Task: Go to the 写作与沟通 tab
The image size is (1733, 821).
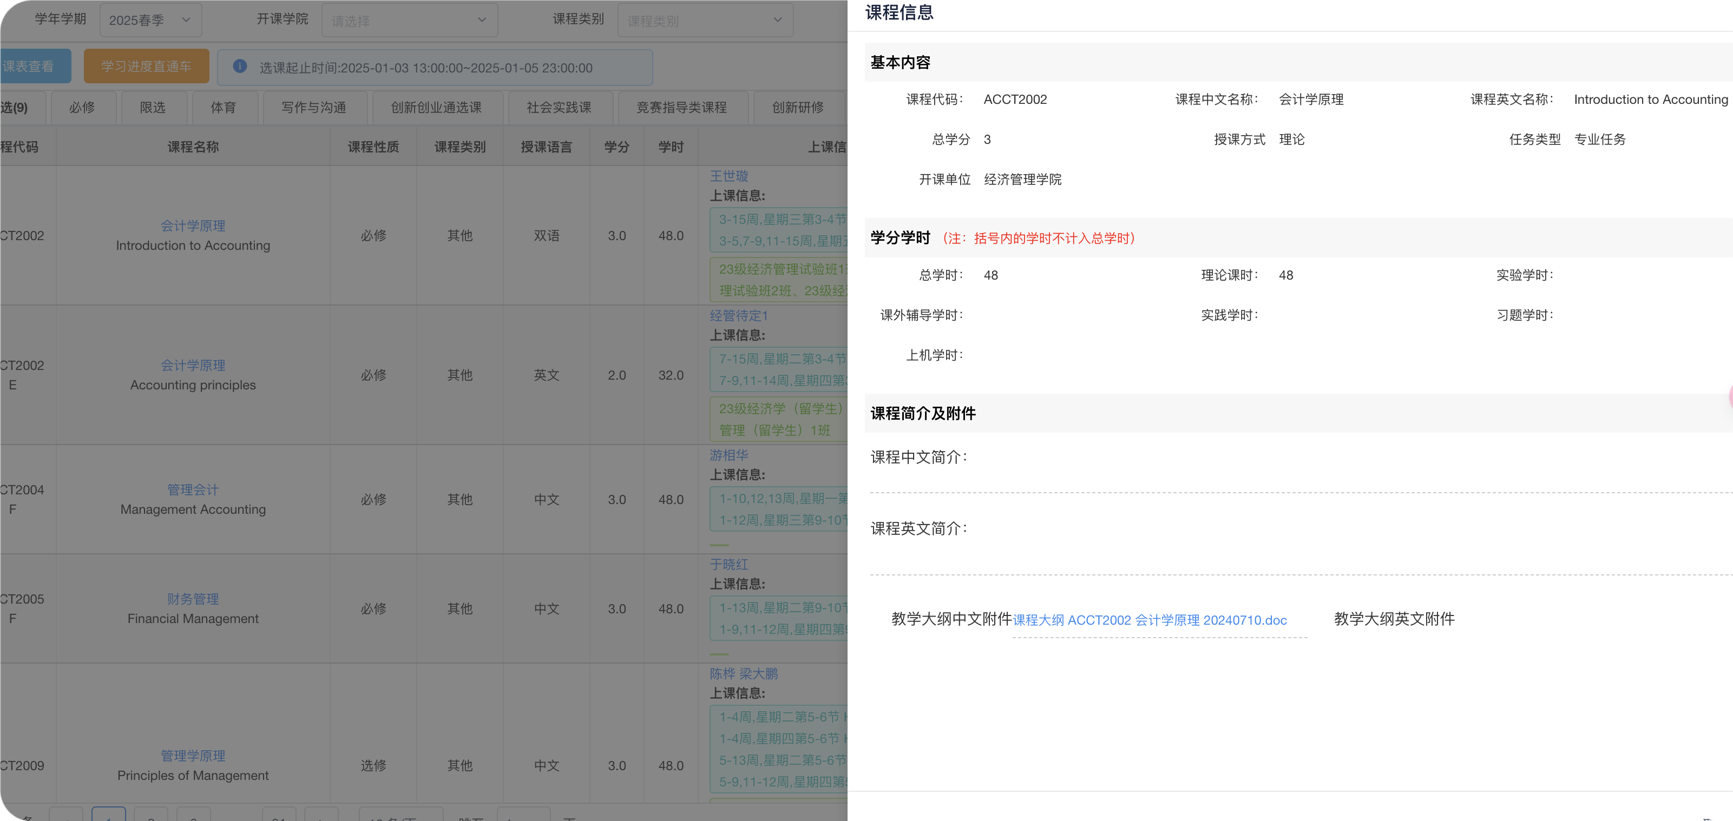Action: tap(313, 108)
